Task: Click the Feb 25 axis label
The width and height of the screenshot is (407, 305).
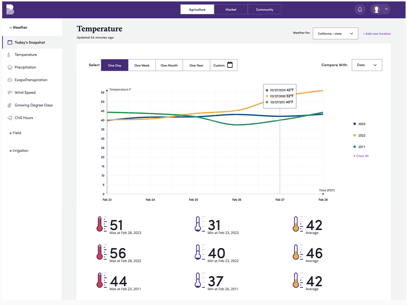Action: pyautogui.click(x=193, y=200)
